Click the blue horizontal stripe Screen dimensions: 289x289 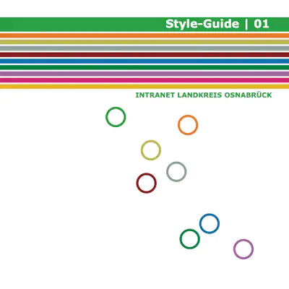pyautogui.click(x=144, y=61)
